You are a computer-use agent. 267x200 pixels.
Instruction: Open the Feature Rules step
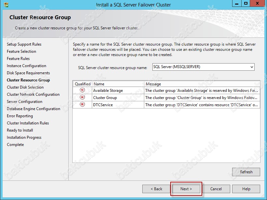tap(18, 59)
